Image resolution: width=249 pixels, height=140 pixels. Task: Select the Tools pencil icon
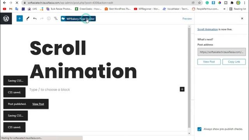28,19
